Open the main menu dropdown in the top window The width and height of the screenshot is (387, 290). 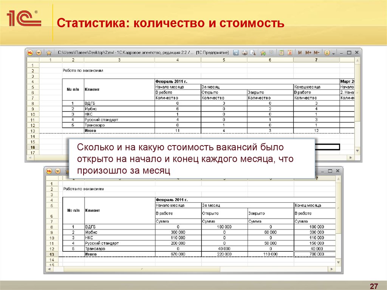coord(39,53)
